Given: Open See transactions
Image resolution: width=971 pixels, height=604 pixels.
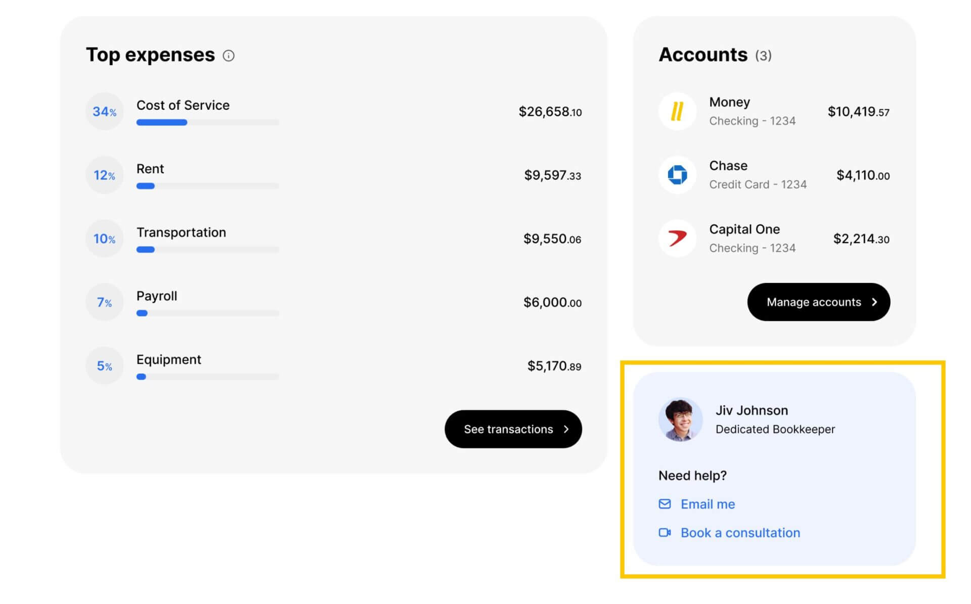Looking at the screenshot, I should pyautogui.click(x=513, y=429).
